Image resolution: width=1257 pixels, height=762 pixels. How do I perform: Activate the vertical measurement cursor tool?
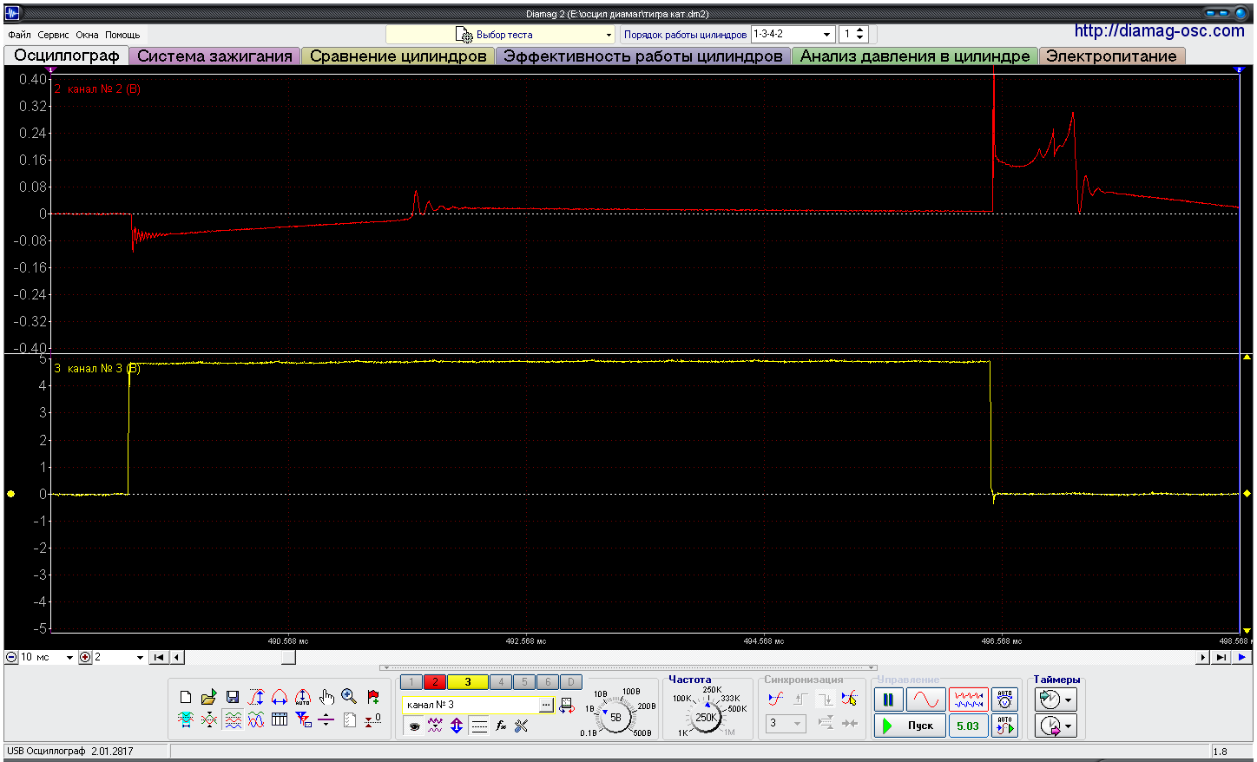coord(256,697)
